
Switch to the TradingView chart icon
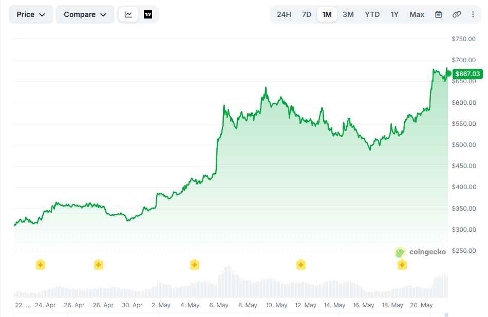click(148, 14)
